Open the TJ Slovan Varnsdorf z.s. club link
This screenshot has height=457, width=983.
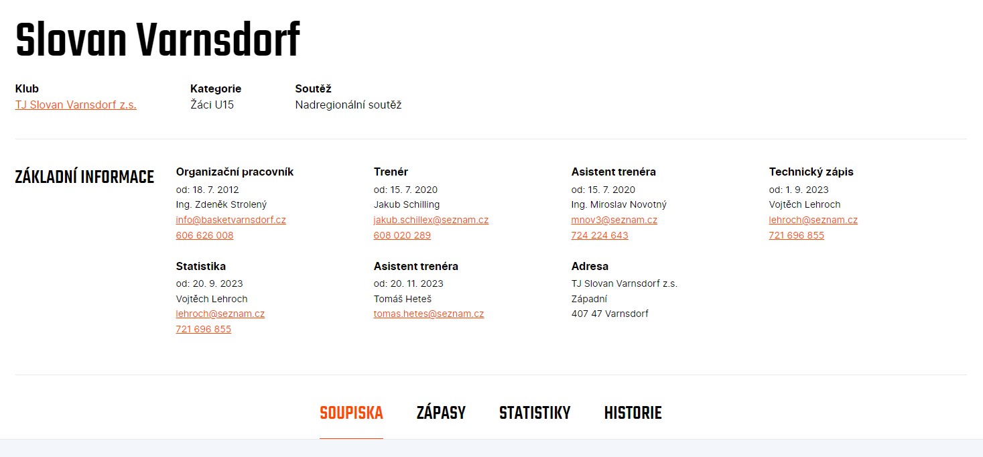click(x=76, y=105)
